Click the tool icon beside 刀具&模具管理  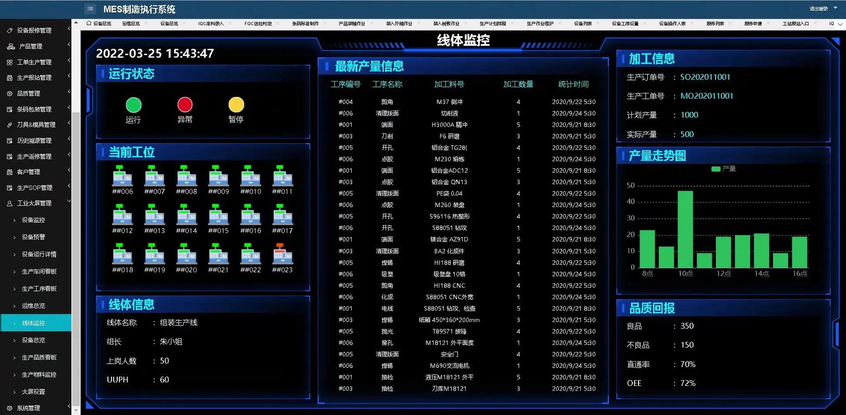click(x=10, y=125)
